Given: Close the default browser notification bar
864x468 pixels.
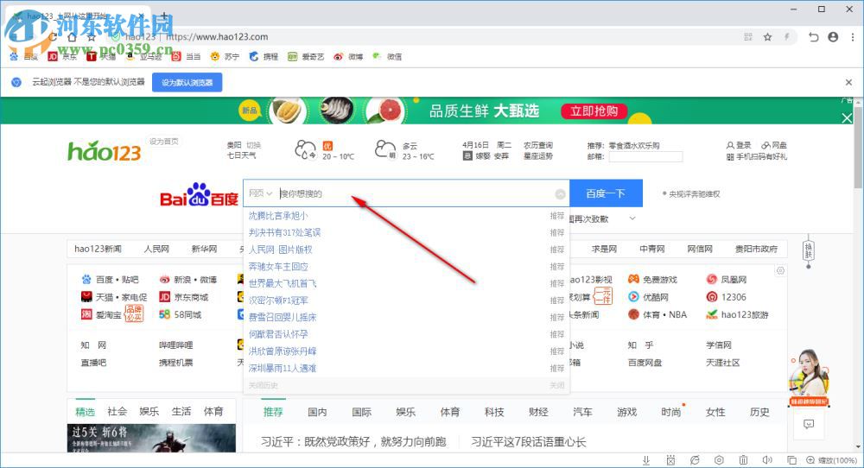Looking at the screenshot, I should point(848,82).
